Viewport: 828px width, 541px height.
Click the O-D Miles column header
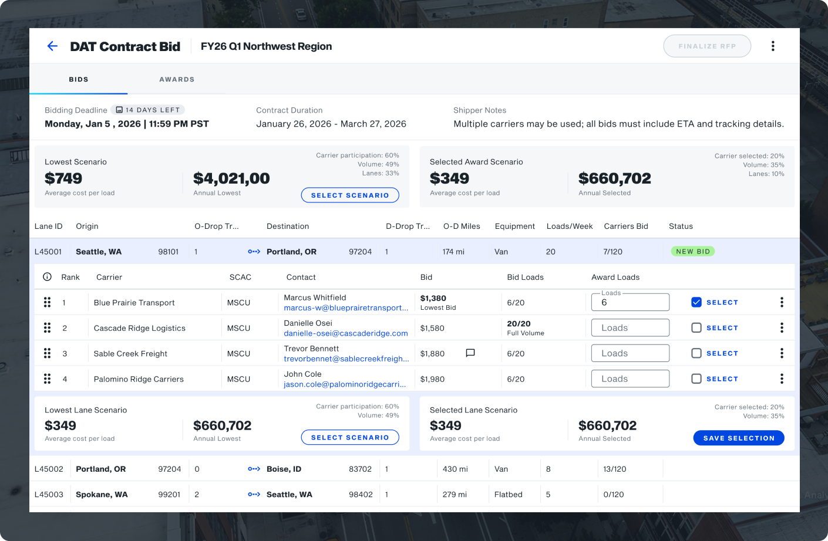(462, 226)
